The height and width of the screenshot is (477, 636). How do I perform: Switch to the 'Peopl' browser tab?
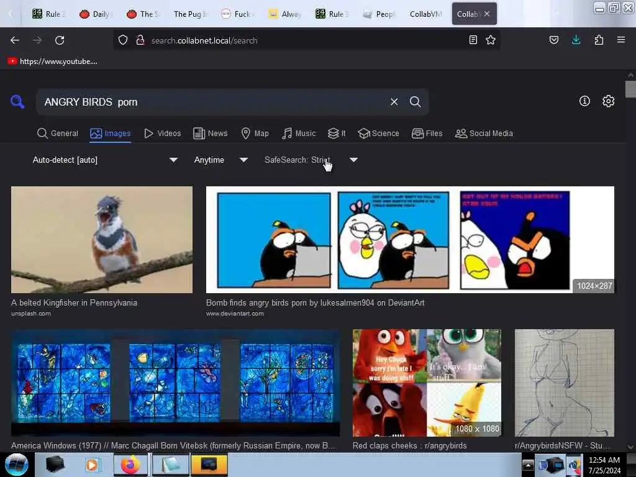tap(379, 14)
